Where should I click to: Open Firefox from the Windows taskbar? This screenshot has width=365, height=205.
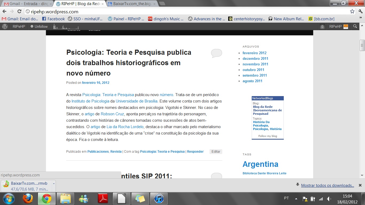28,199
